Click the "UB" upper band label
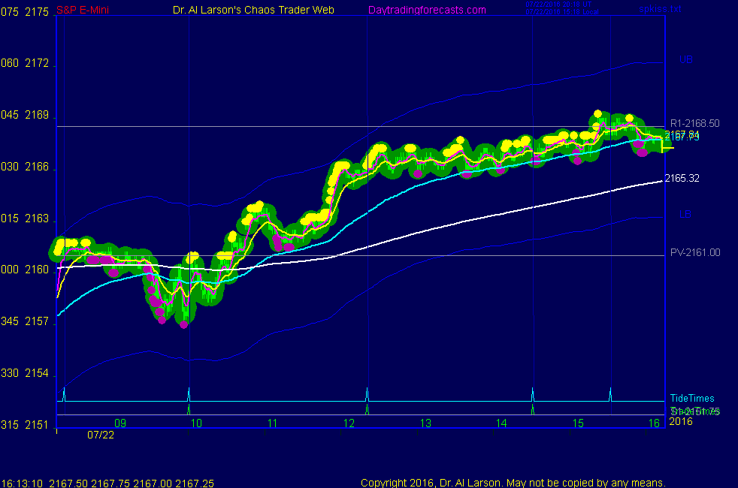 coord(685,60)
